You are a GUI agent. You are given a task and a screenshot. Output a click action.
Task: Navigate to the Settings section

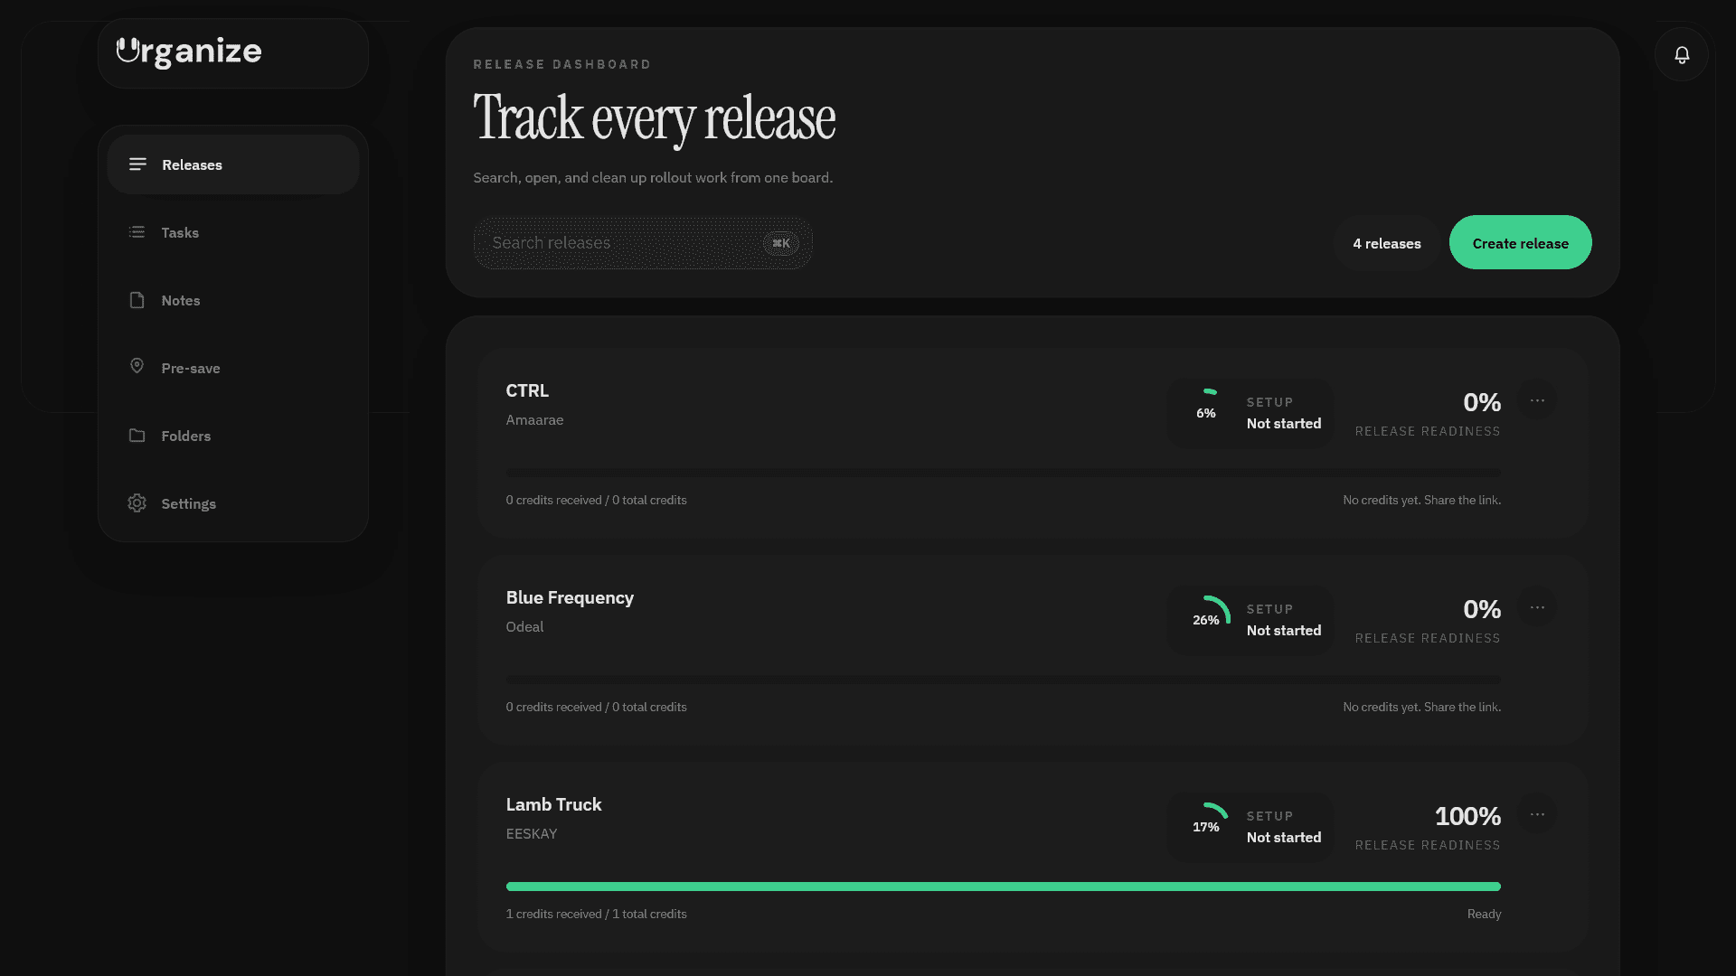tap(188, 503)
